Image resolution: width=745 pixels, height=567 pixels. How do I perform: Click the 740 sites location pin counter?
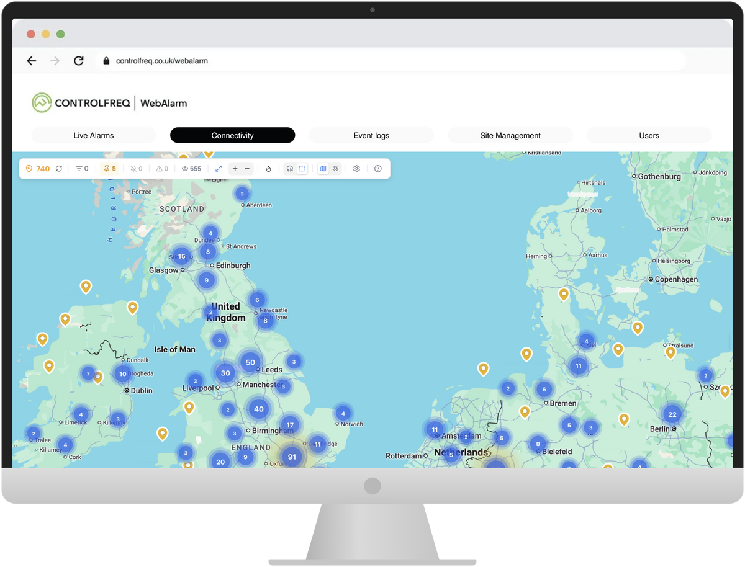(x=38, y=169)
